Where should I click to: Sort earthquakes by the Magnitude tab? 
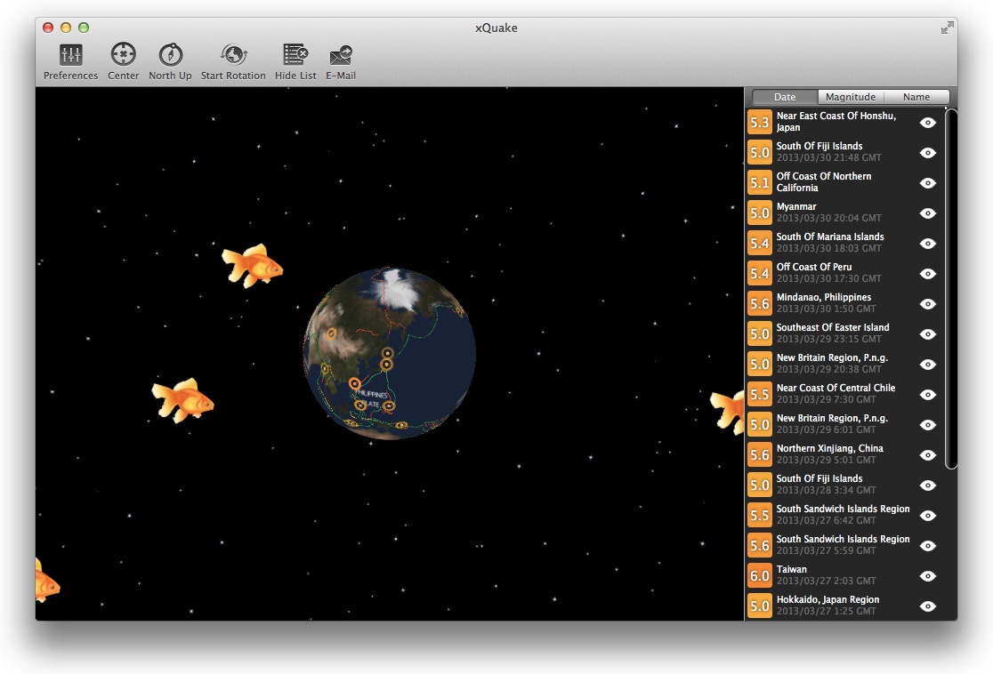851,97
